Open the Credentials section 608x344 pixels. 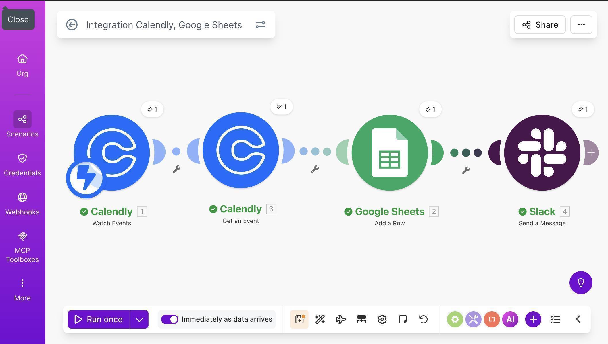[22, 159]
